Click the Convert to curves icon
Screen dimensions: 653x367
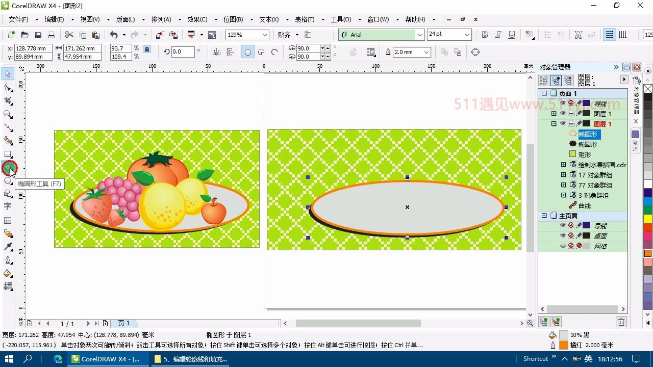click(475, 52)
